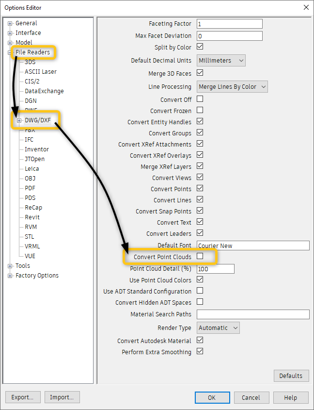Enable Convert Hidden ADT Spaces
The width and height of the screenshot is (314, 410).
(x=200, y=302)
